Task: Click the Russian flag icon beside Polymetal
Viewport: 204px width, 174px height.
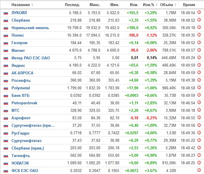Action: [6, 88]
